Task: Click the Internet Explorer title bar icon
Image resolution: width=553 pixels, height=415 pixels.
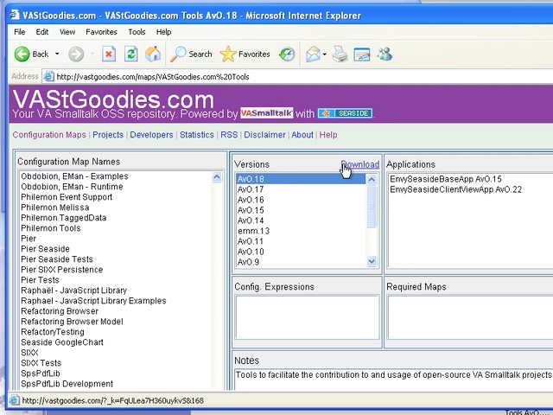Action: pos(15,16)
